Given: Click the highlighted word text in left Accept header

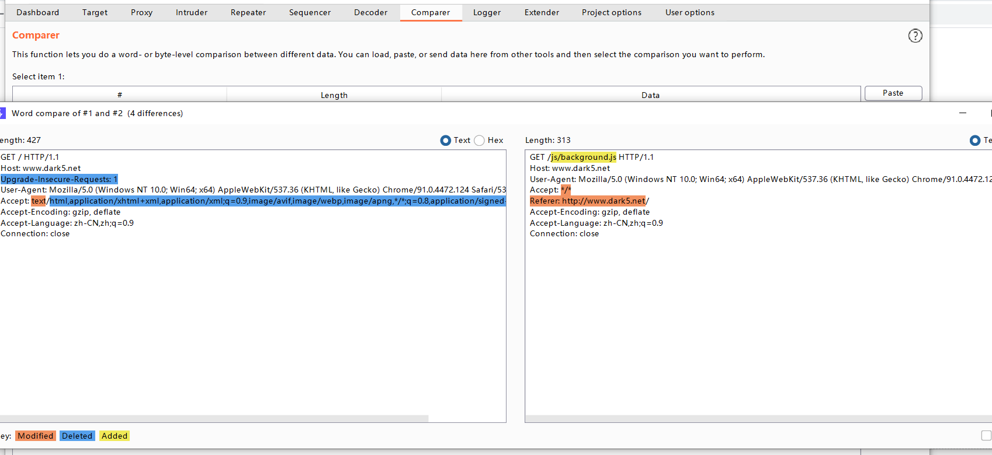Looking at the screenshot, I should click(39, 201).
